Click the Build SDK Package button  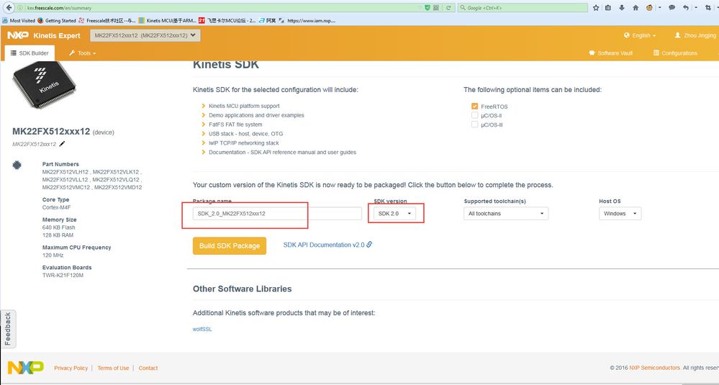point(230,245)
